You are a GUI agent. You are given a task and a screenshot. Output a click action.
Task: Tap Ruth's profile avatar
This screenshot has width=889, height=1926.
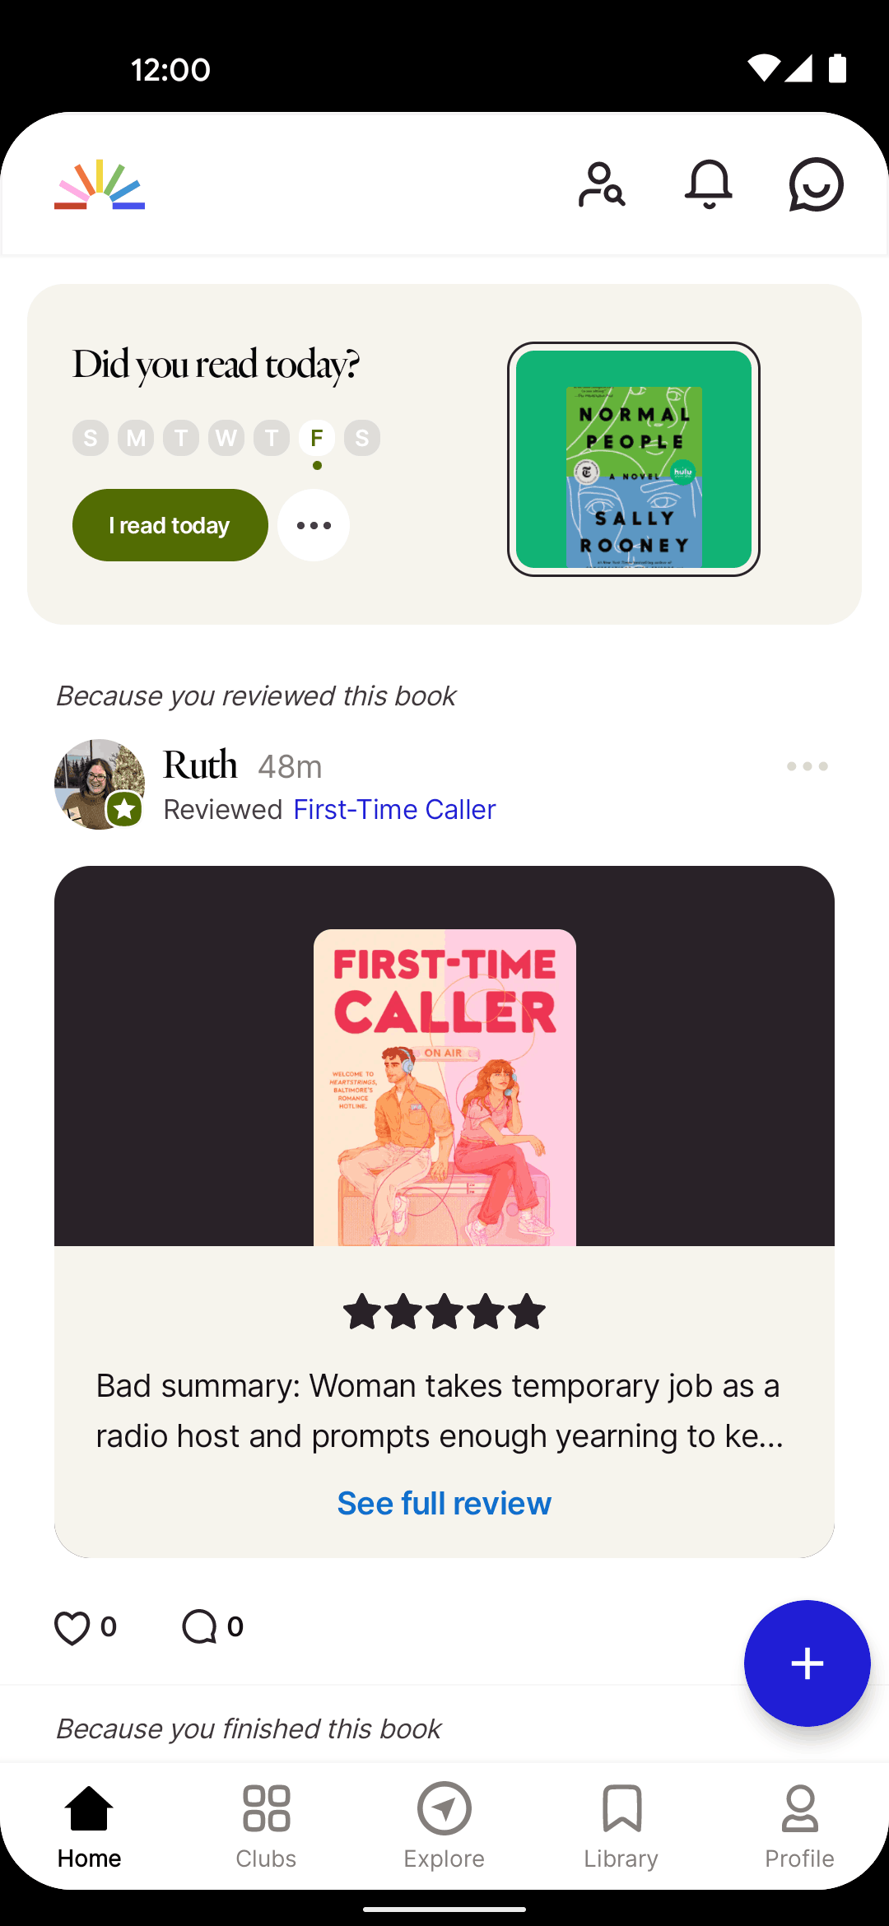tap(100, 784)
